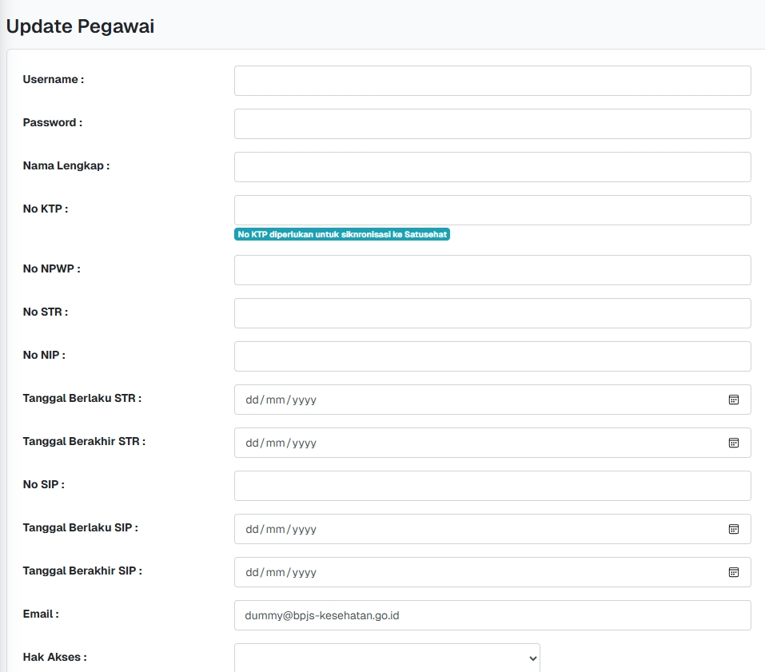Select the No SIP text field
The image size is (765, 672).
tap(492, 486)
